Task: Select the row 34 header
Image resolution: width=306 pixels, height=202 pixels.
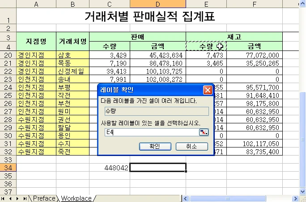Action: click(x=8, y=168)
